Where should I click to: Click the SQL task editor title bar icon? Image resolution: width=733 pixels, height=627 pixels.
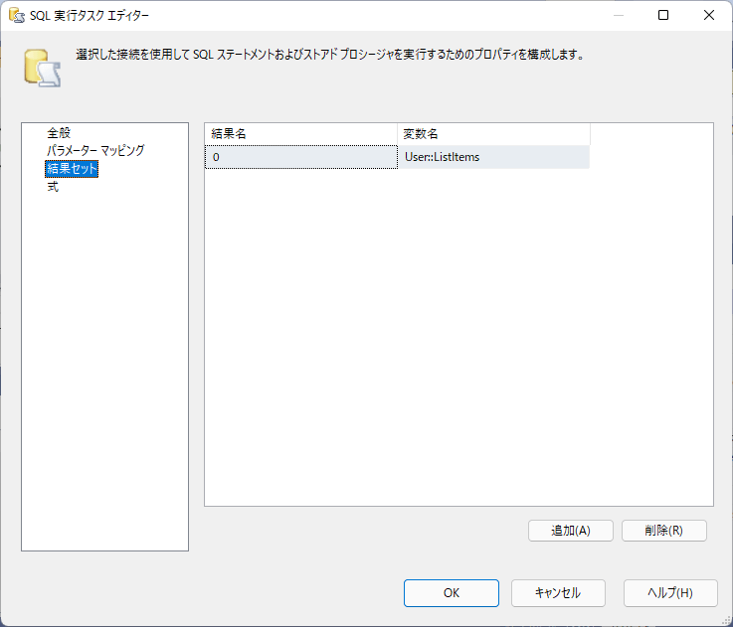16,16
